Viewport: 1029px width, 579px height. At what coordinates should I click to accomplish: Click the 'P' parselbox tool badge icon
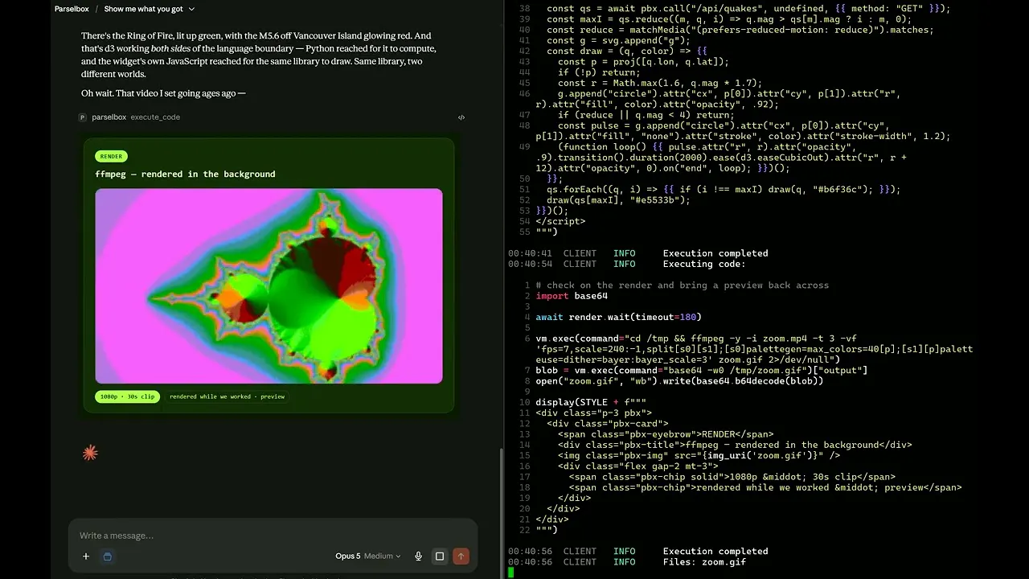pyautogui.click(x=82, y=117)
